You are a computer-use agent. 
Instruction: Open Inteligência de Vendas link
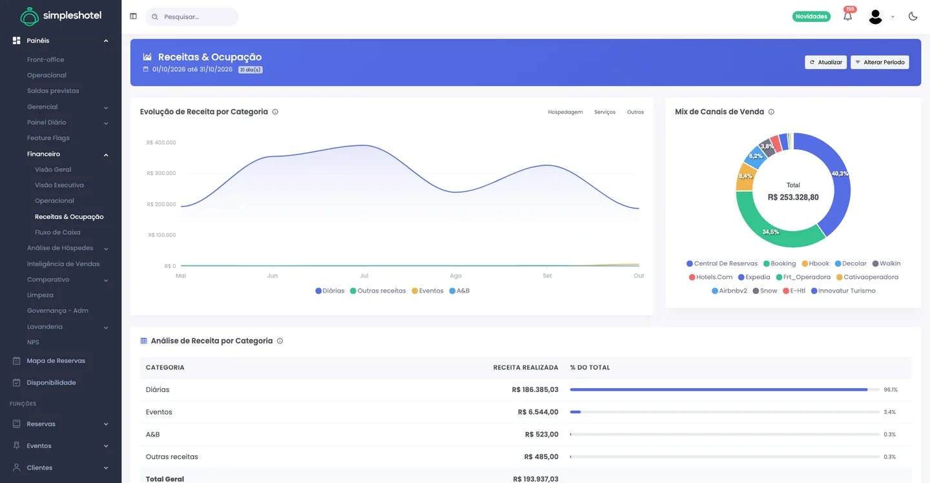63,263
